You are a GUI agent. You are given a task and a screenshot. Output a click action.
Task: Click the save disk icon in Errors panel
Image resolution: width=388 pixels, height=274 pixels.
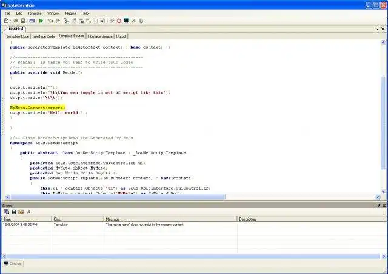pos(14,211)
